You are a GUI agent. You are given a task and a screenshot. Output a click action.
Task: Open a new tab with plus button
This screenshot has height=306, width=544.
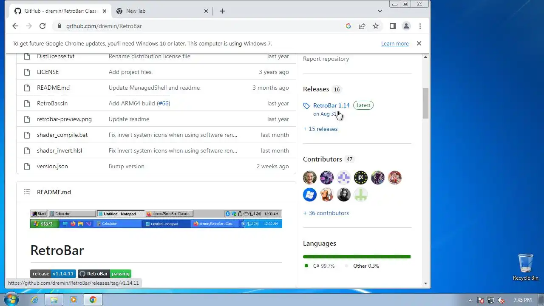point(222,11)
